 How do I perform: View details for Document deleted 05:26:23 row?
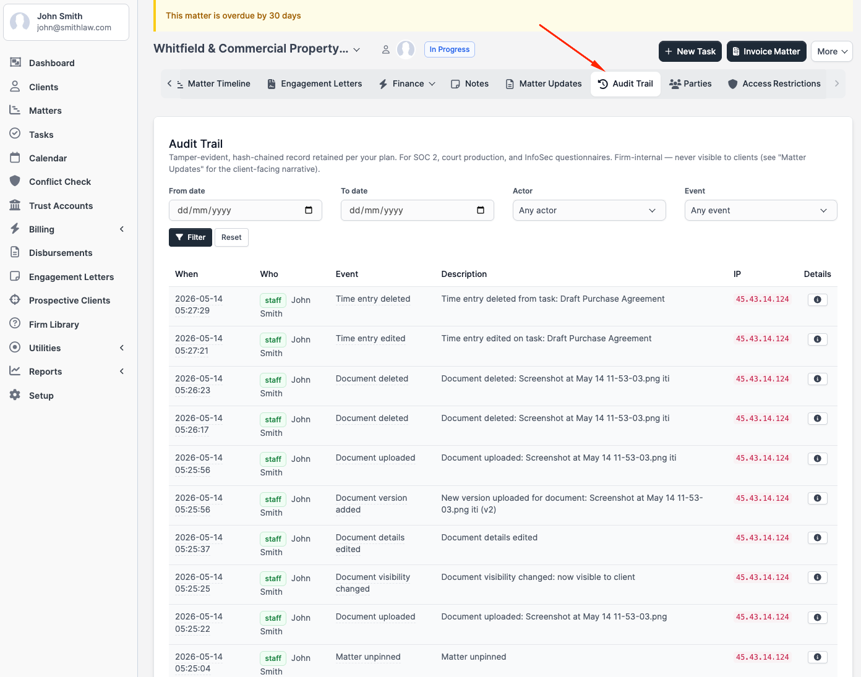click(817, 379)
